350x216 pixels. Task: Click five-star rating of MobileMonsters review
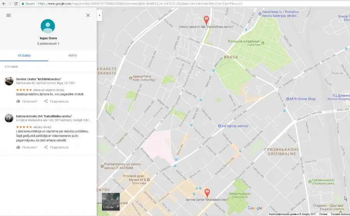[x=24, y=90]
